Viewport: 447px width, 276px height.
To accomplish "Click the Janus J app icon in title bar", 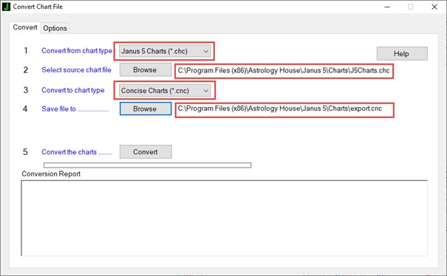I will coord(6,7).
